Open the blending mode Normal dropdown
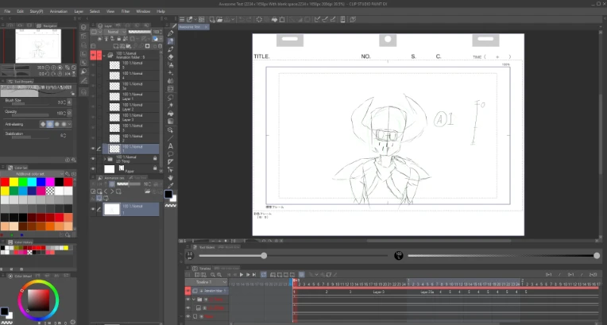This screenshot has width=607, height=325. point(115,32)
